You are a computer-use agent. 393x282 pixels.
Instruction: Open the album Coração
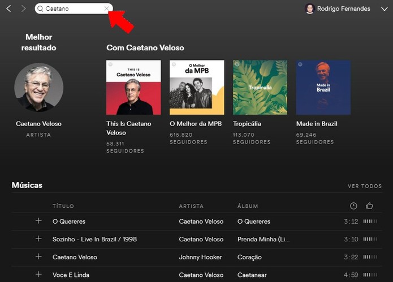249,257
